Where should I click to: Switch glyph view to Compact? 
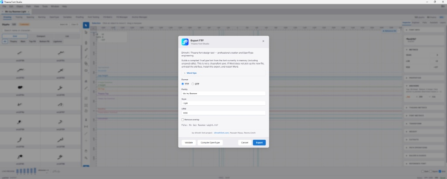41,36
